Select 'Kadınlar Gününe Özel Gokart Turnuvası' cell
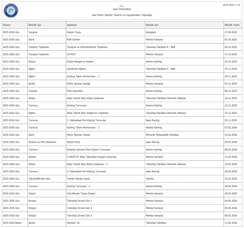The height and width of the screenshot is (228, 244). click(105, 150)
